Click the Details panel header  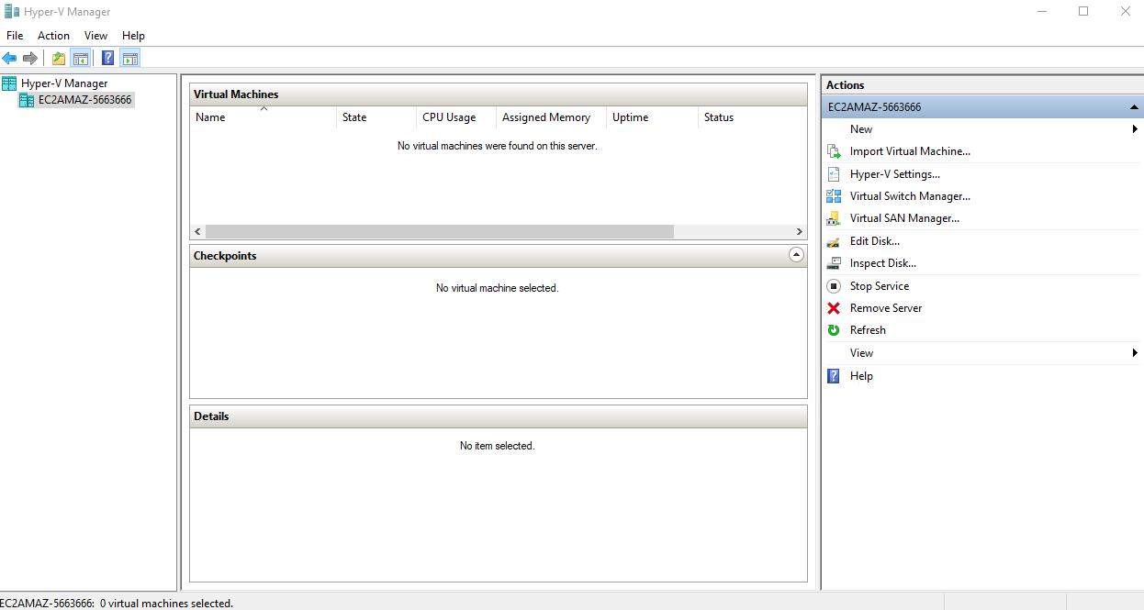click(499, 416)
